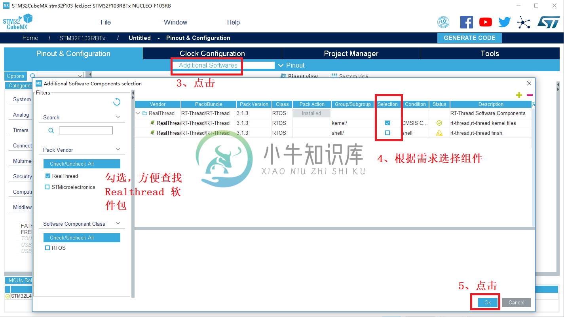Click Check/Uncheck All under Software Component Class
Image resolution: width=564 pixels, height=317 pixels.
tap(82, 238)
